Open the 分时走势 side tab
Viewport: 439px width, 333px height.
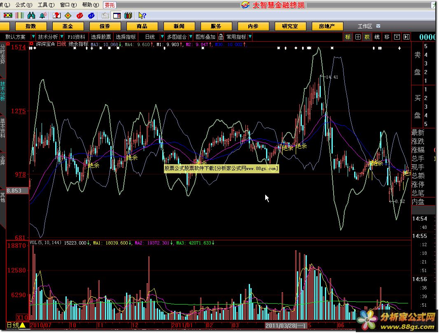[x=3, y=55]
